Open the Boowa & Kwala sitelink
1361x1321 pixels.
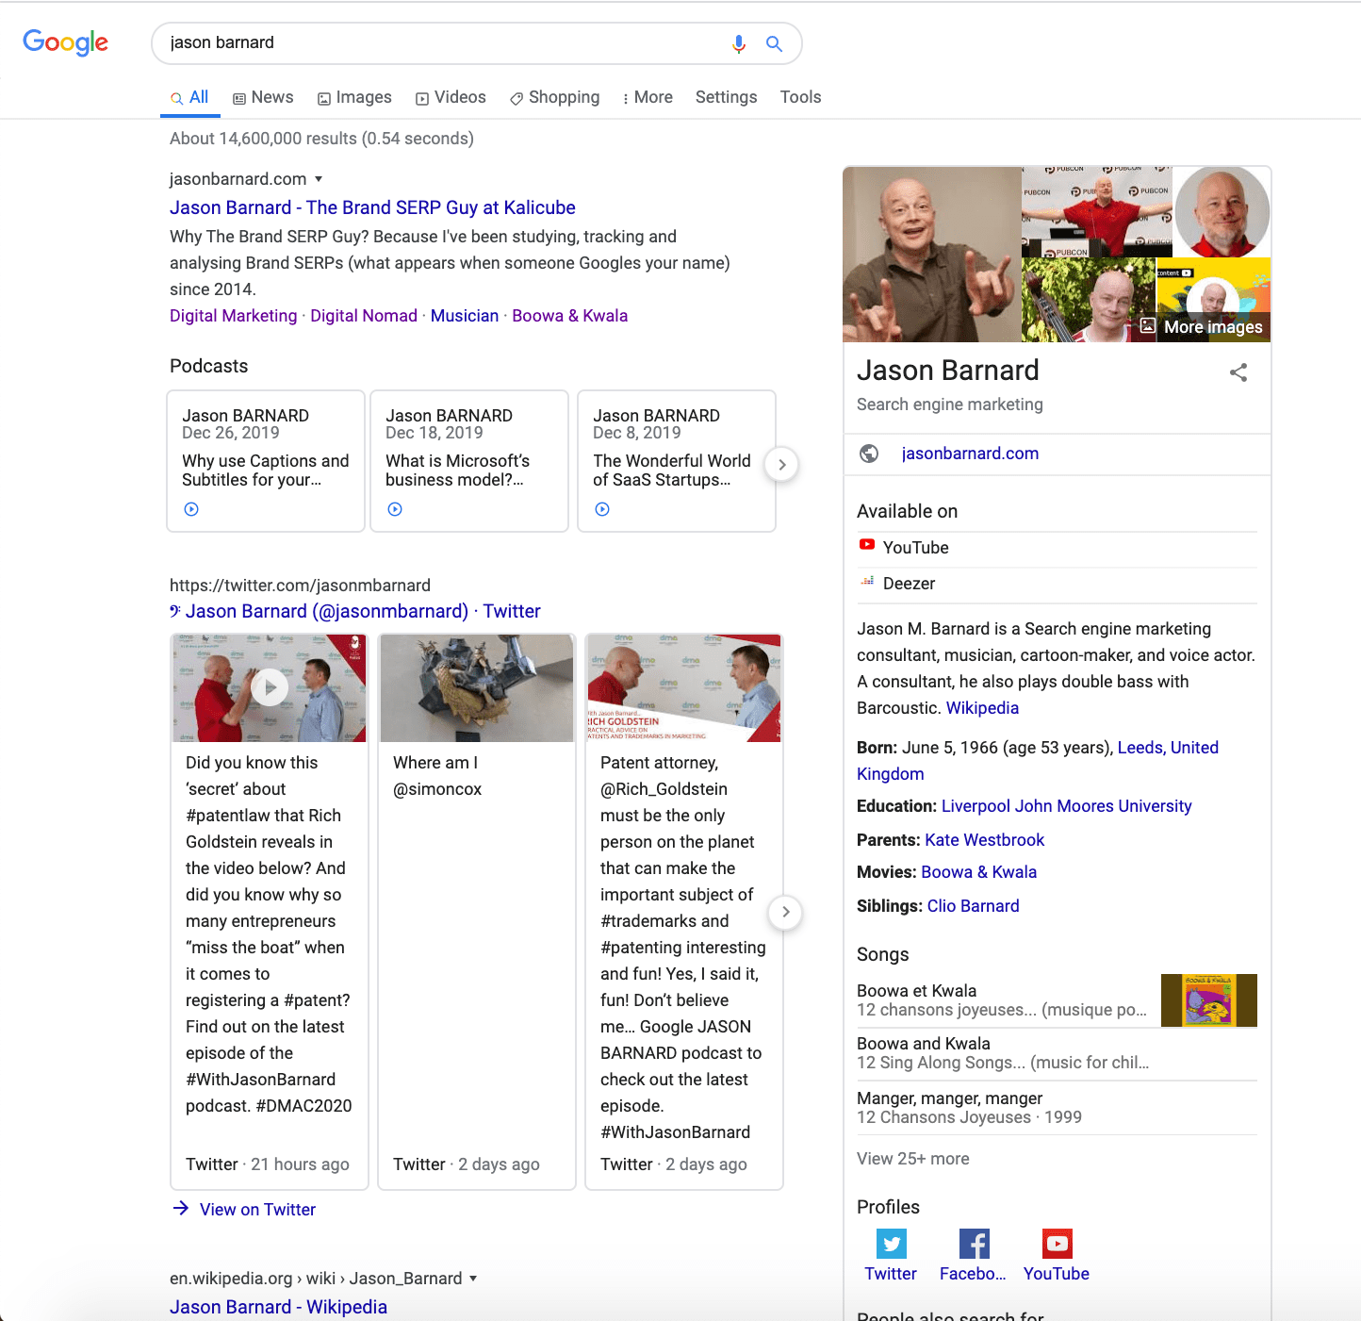[569, 316]
